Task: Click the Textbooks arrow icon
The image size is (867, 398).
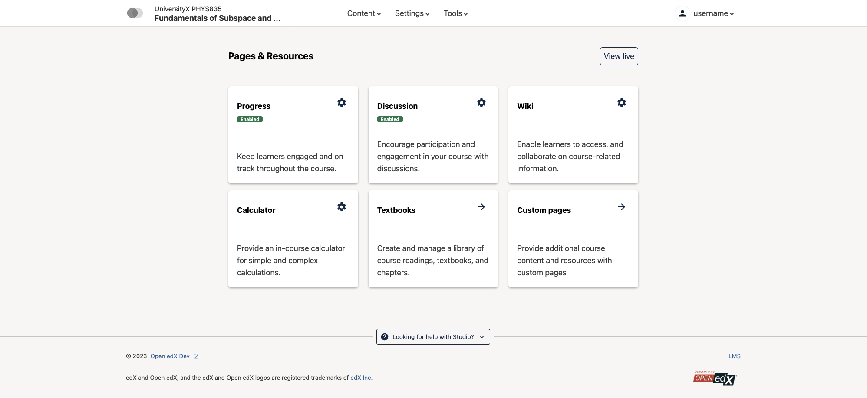Action: [x=481, y=207]
